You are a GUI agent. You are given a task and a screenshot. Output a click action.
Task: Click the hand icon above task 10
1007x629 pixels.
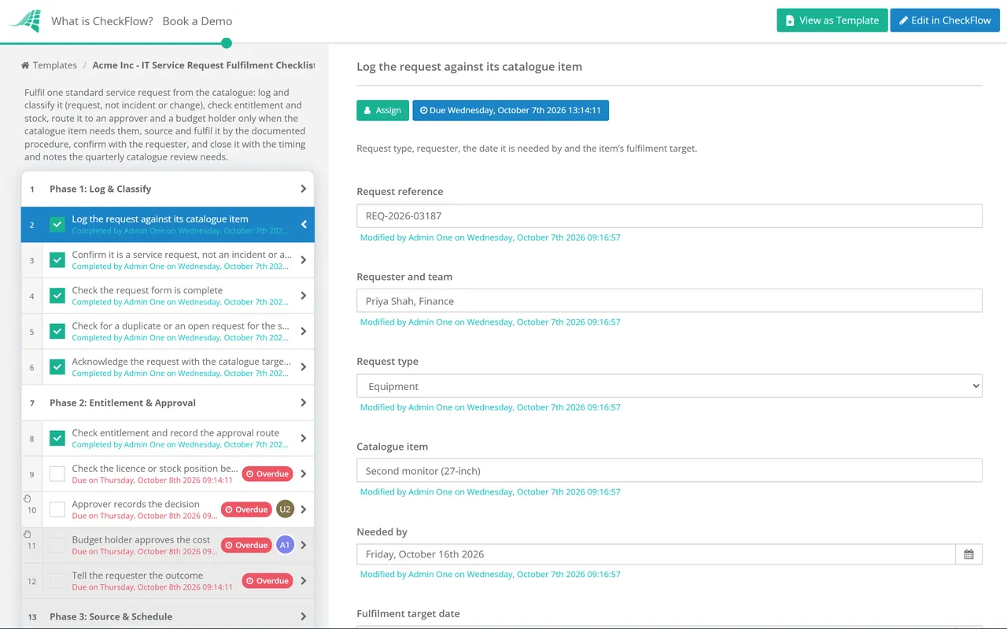coord(27,498)
